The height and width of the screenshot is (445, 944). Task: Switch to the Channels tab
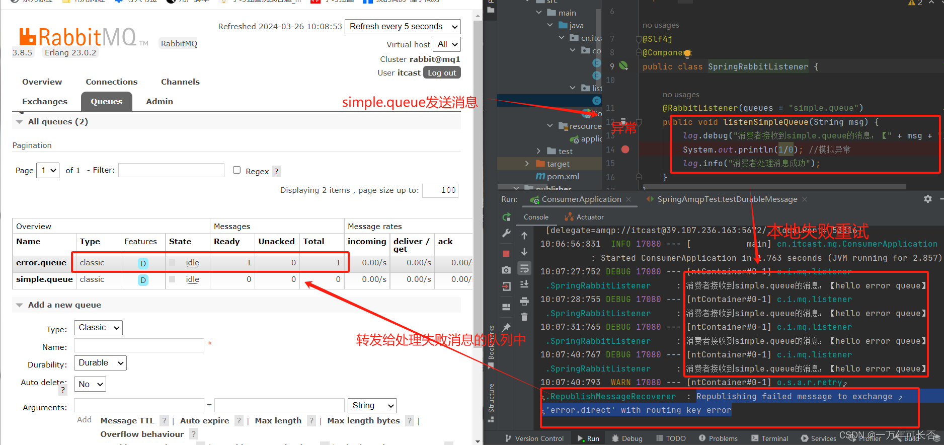pos(180,82)
